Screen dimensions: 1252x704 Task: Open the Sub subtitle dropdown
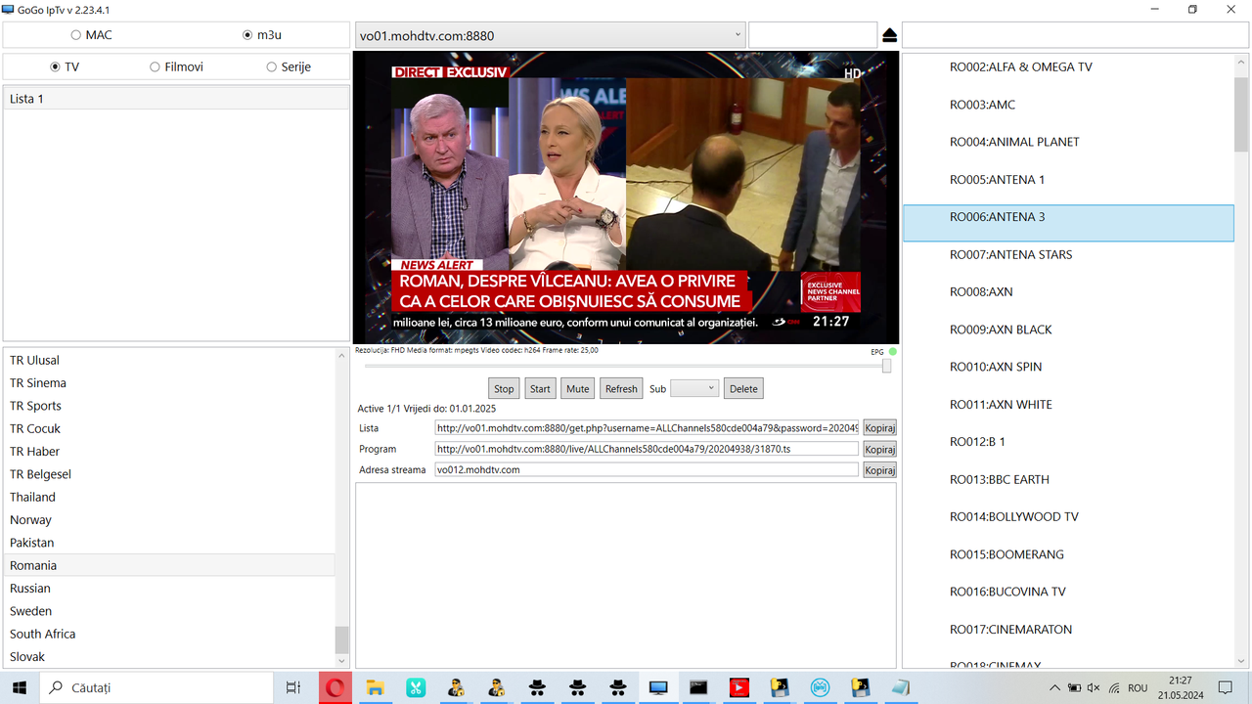694,388
